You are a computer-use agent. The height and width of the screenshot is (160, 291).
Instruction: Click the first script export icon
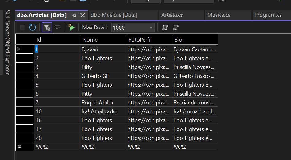pos(165,27)
